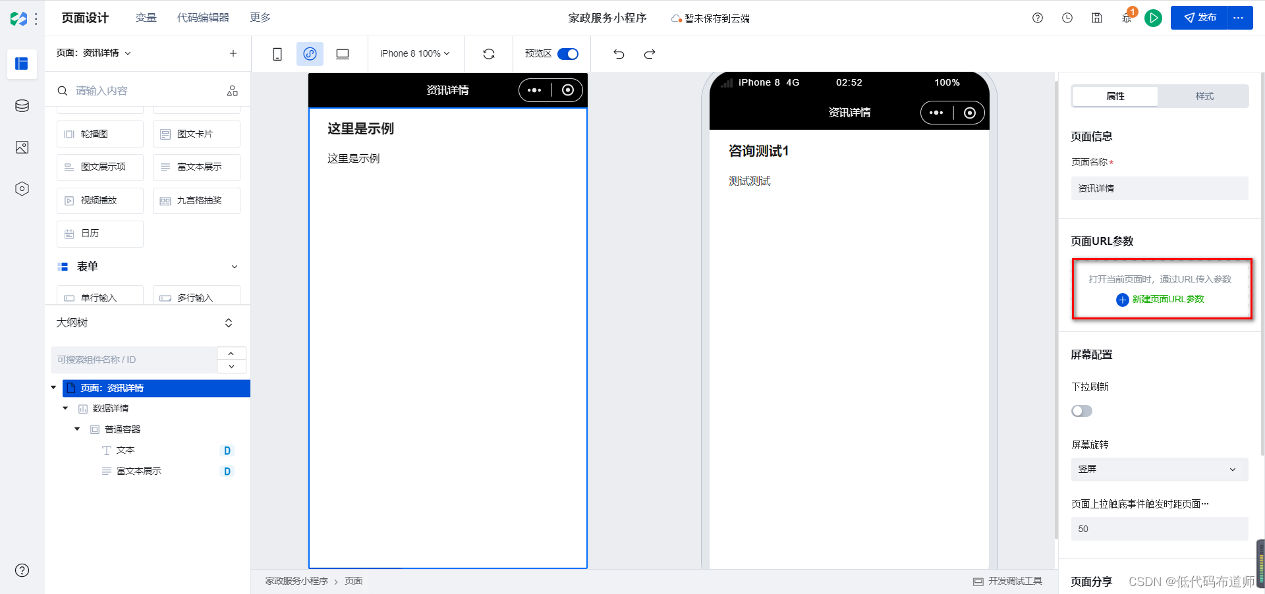Toggle the 大纲树 panel expander
Image resolution: width=1265 pixels, height=594 pixels.
[229, 323]
